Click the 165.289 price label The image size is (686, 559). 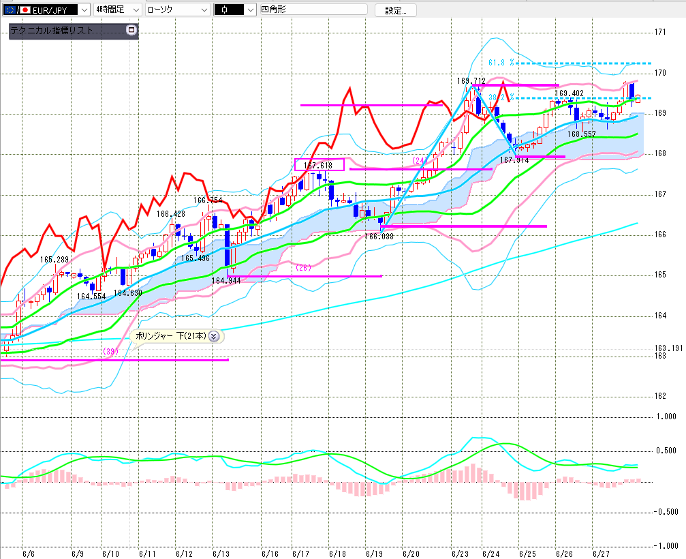(x=54, y=260)
